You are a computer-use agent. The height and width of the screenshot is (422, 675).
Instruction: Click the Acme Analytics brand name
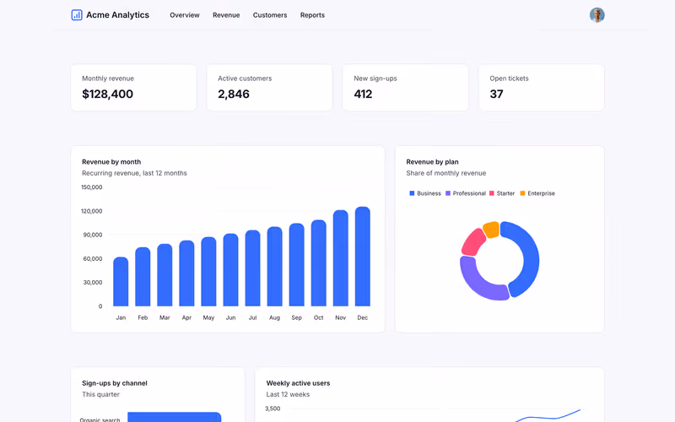tap(117, 15)
